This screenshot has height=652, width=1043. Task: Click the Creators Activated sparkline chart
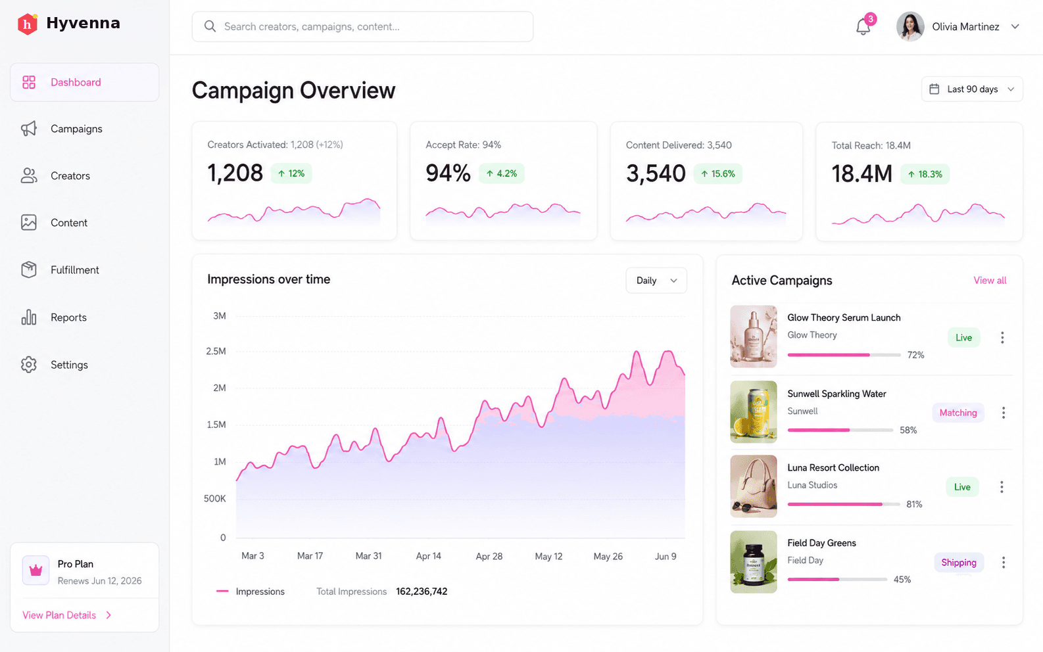(x=294, y=212)
